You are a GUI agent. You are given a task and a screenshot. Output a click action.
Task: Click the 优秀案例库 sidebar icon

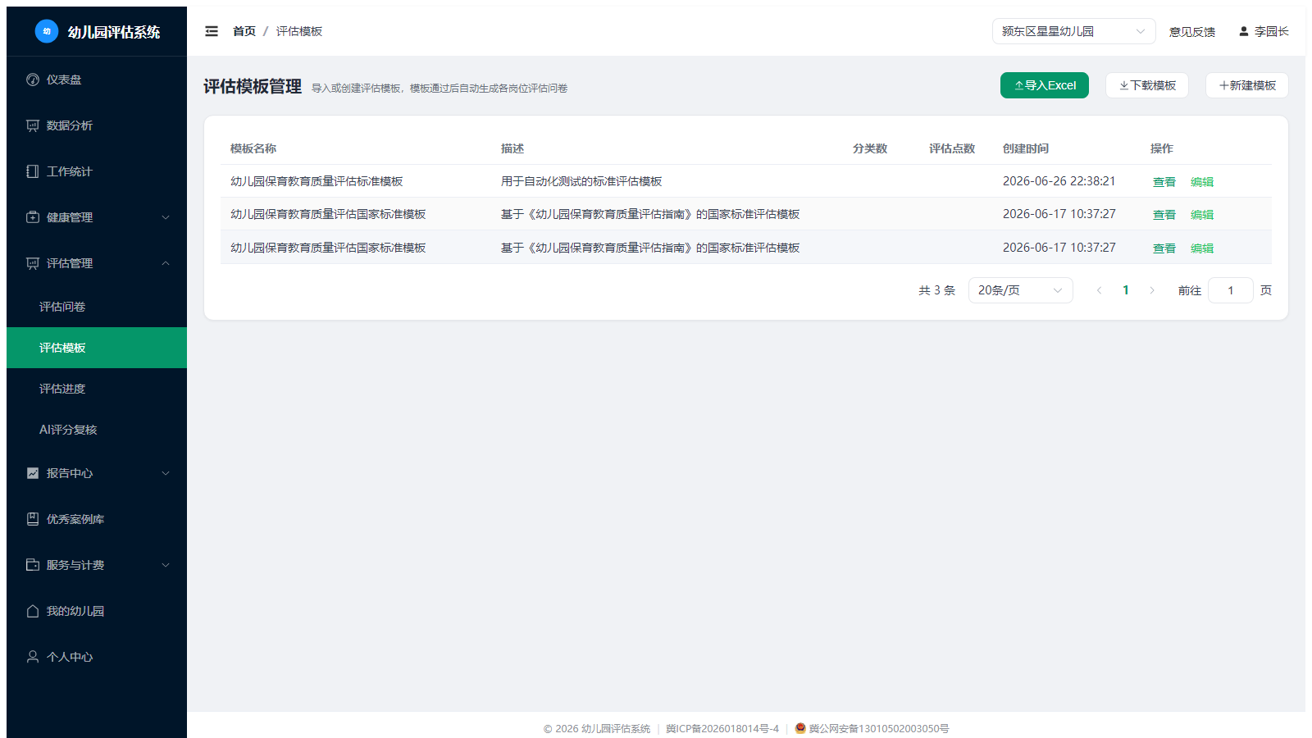tap(33, 519)
